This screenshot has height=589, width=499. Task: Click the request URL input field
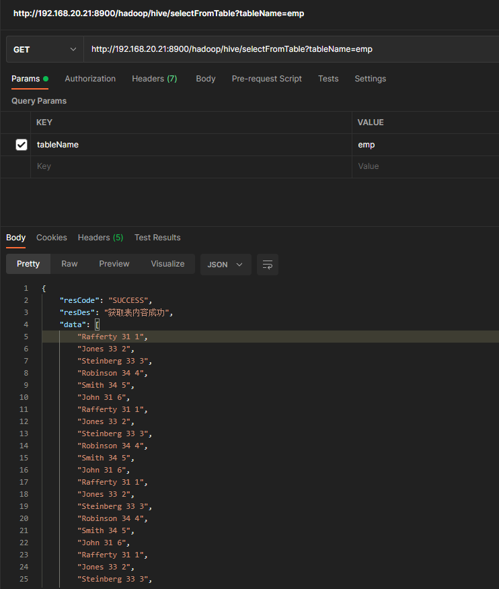[291, 49]
